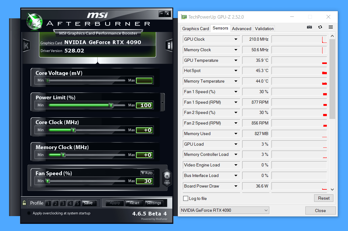
Task: Take a GPU-Z screenshot with the camera icon
Action: pos(309,27)
